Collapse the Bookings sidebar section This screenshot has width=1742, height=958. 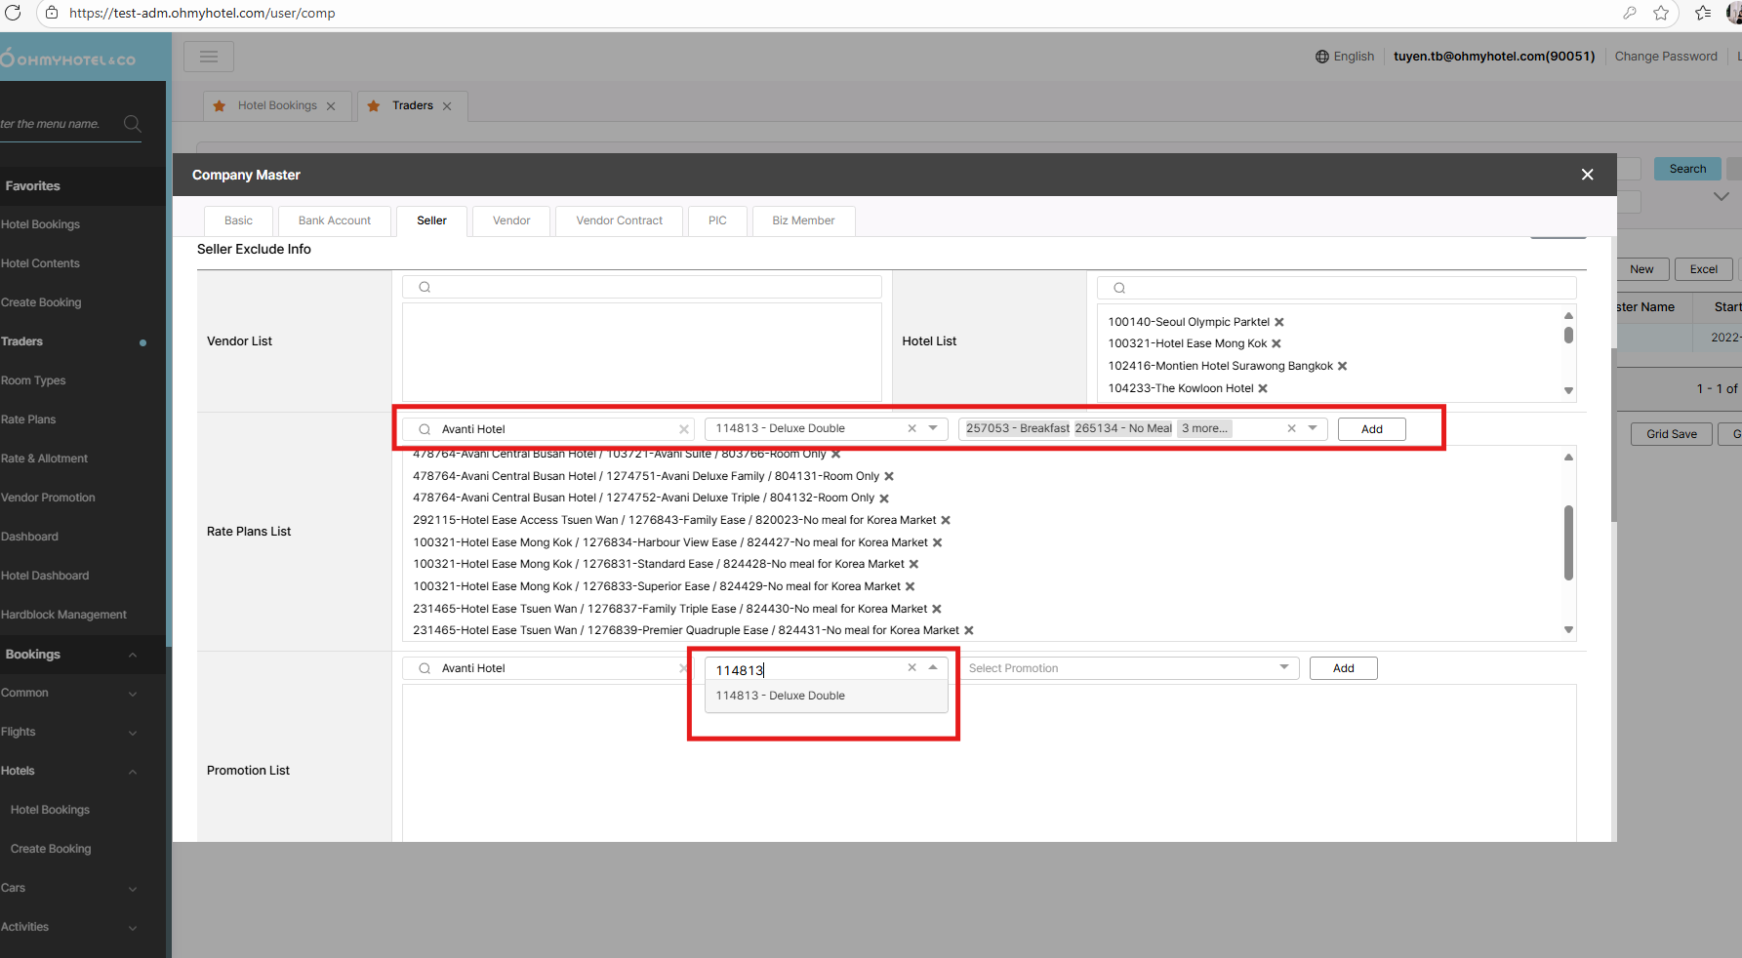tap(133, 655)
